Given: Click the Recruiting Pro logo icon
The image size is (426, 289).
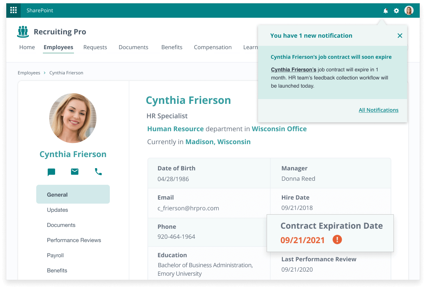Looking at the screenshot, I should click(x=23, y=32).
